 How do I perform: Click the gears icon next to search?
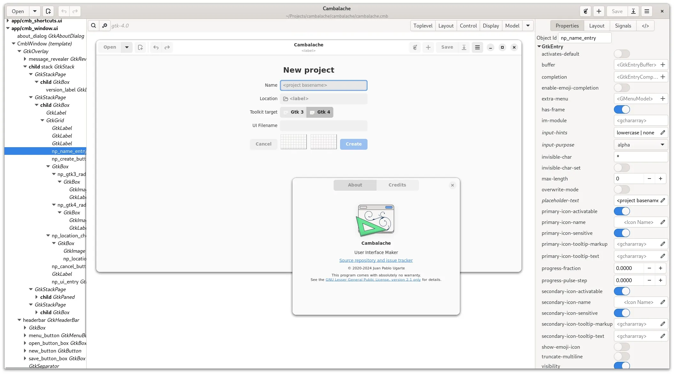pyautogui.click(x=105, y=26)
